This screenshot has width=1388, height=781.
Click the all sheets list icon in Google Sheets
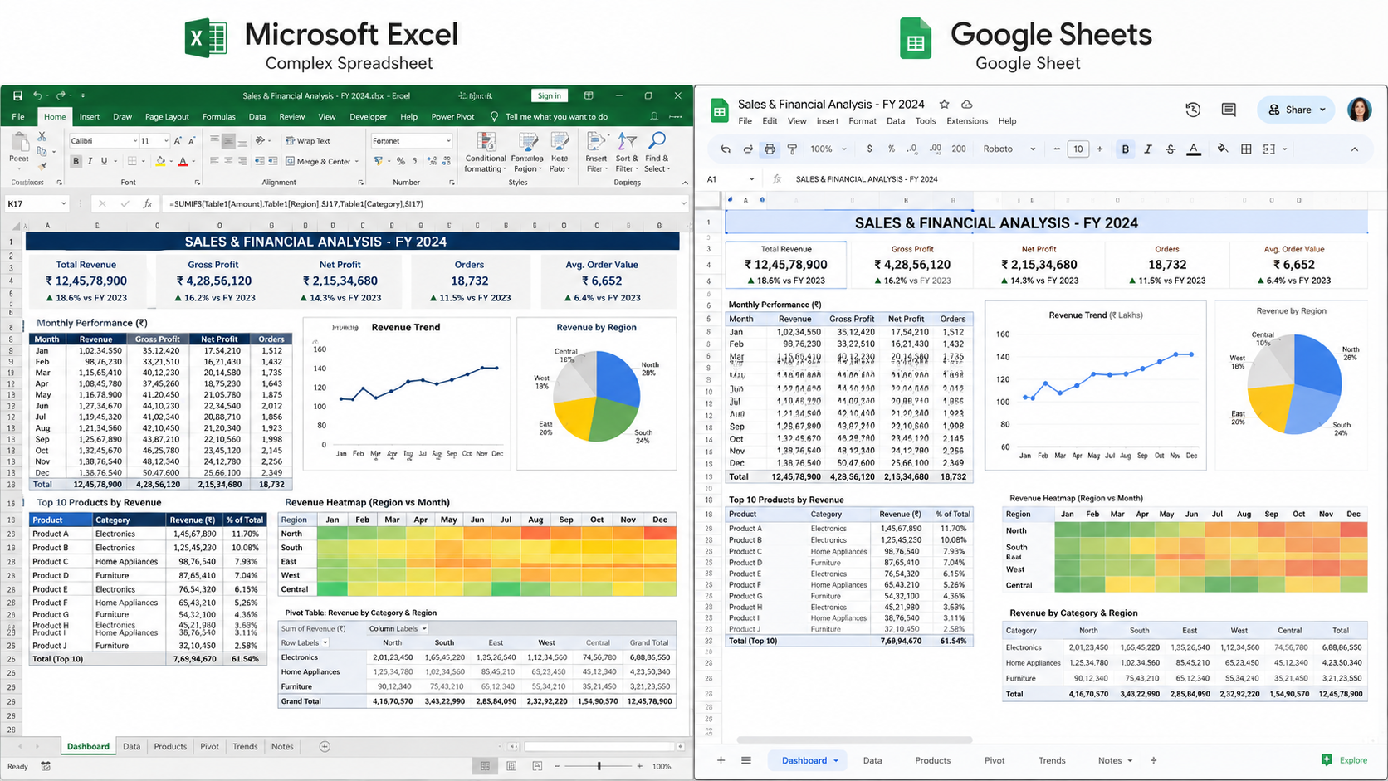745,760
